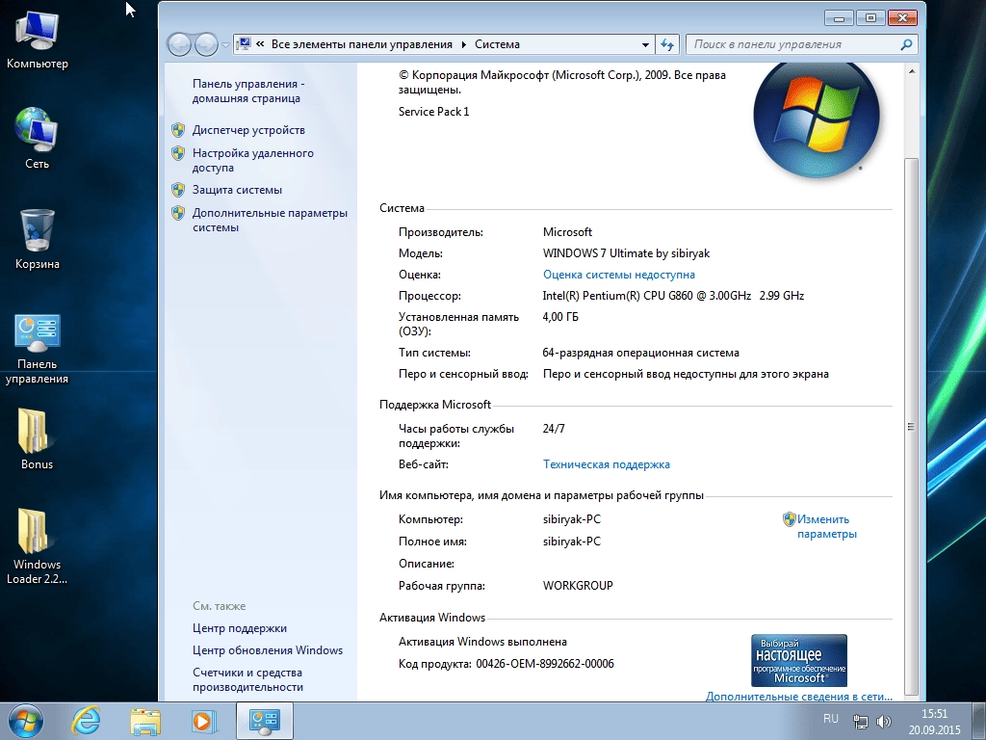Open Панель управления - домашняя страница

click(248, 92)
